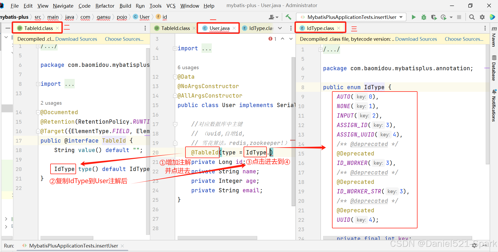The image size is (498, 252).
Task: Switch to the right pane IdType.class tab
Action: (320, 28)
